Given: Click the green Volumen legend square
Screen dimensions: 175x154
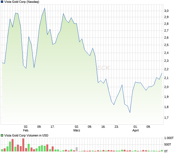Looking at the screenshot, I should point(2,135).
